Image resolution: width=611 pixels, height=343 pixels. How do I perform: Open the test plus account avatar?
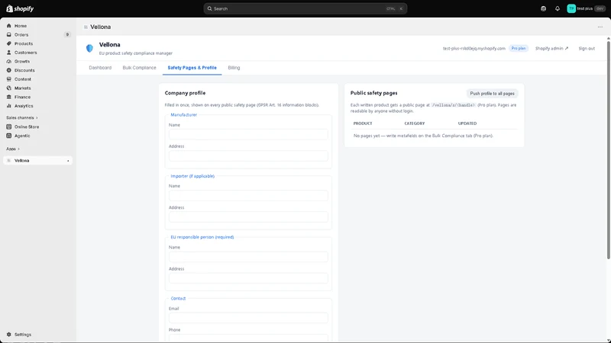(571, 8)
